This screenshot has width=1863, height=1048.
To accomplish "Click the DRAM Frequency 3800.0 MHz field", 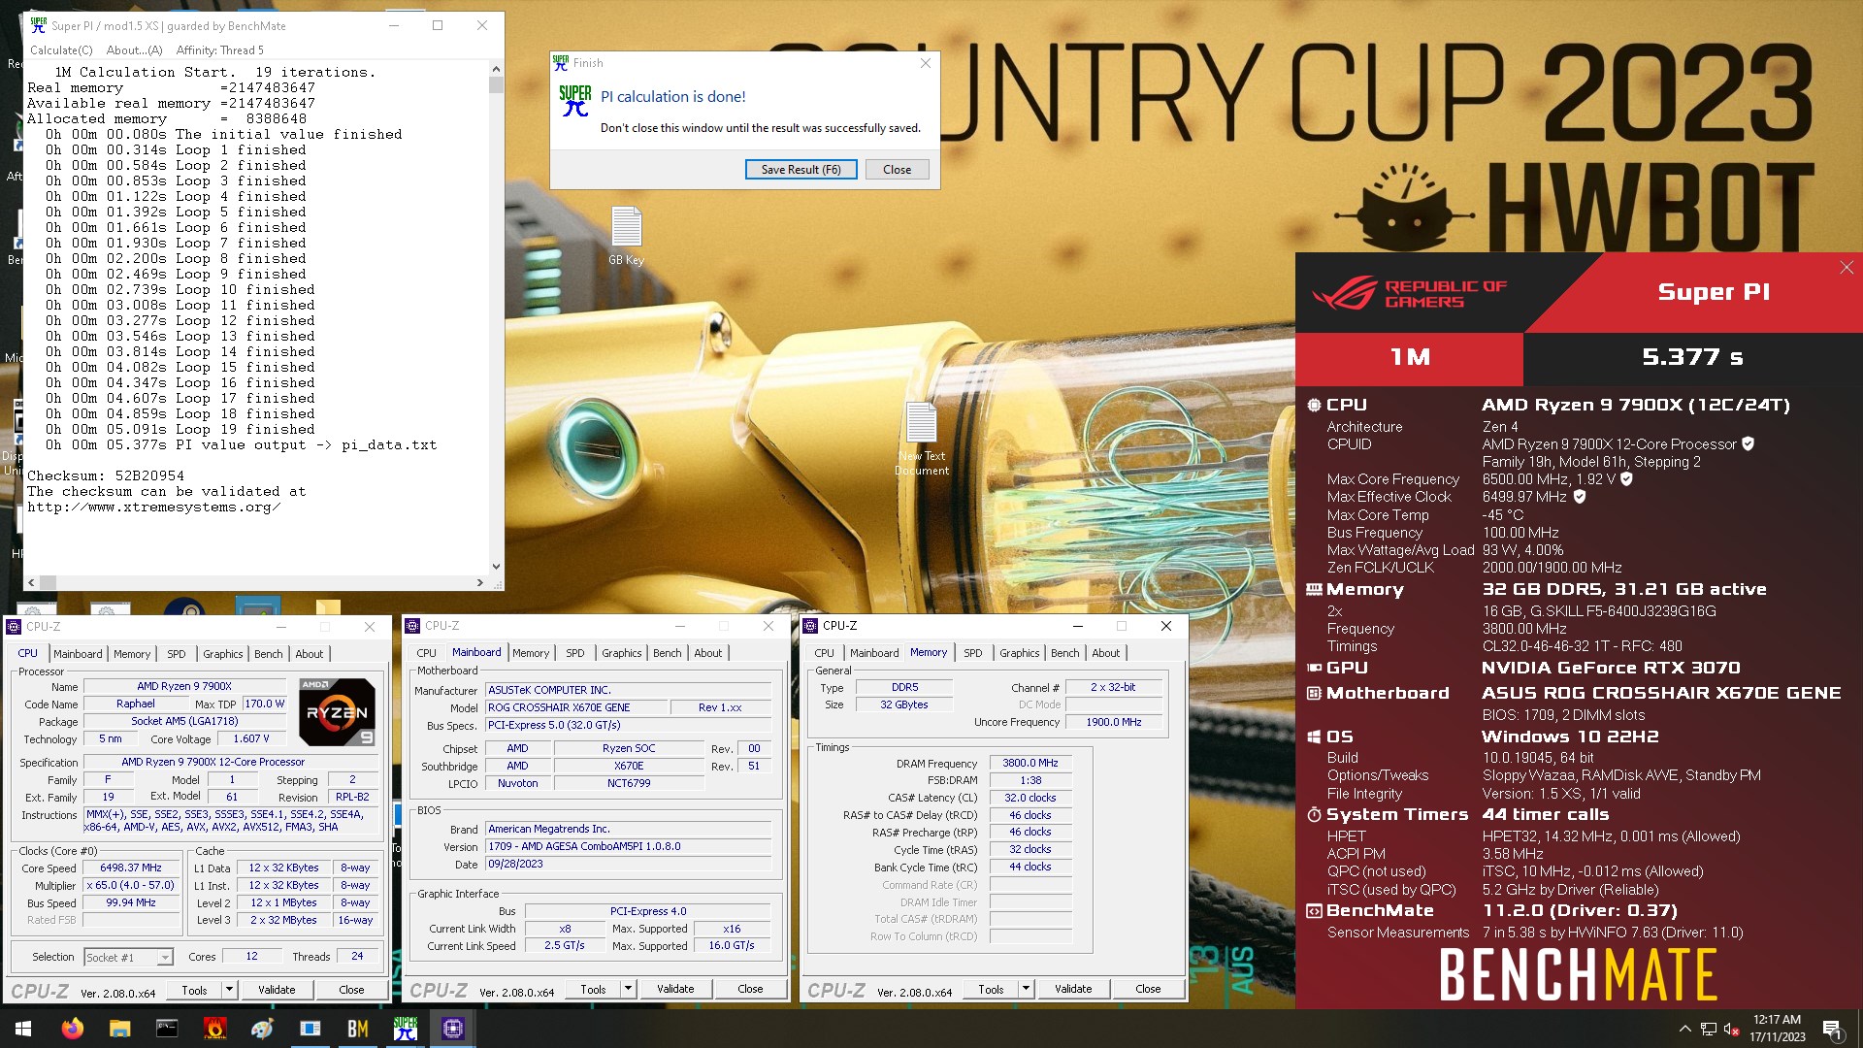I will point(1030,764).
